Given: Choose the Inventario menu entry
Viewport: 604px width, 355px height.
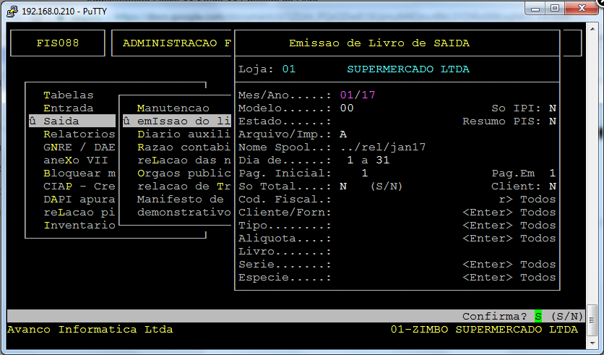Looking at the screenshot, I should (x=79, y=225).
